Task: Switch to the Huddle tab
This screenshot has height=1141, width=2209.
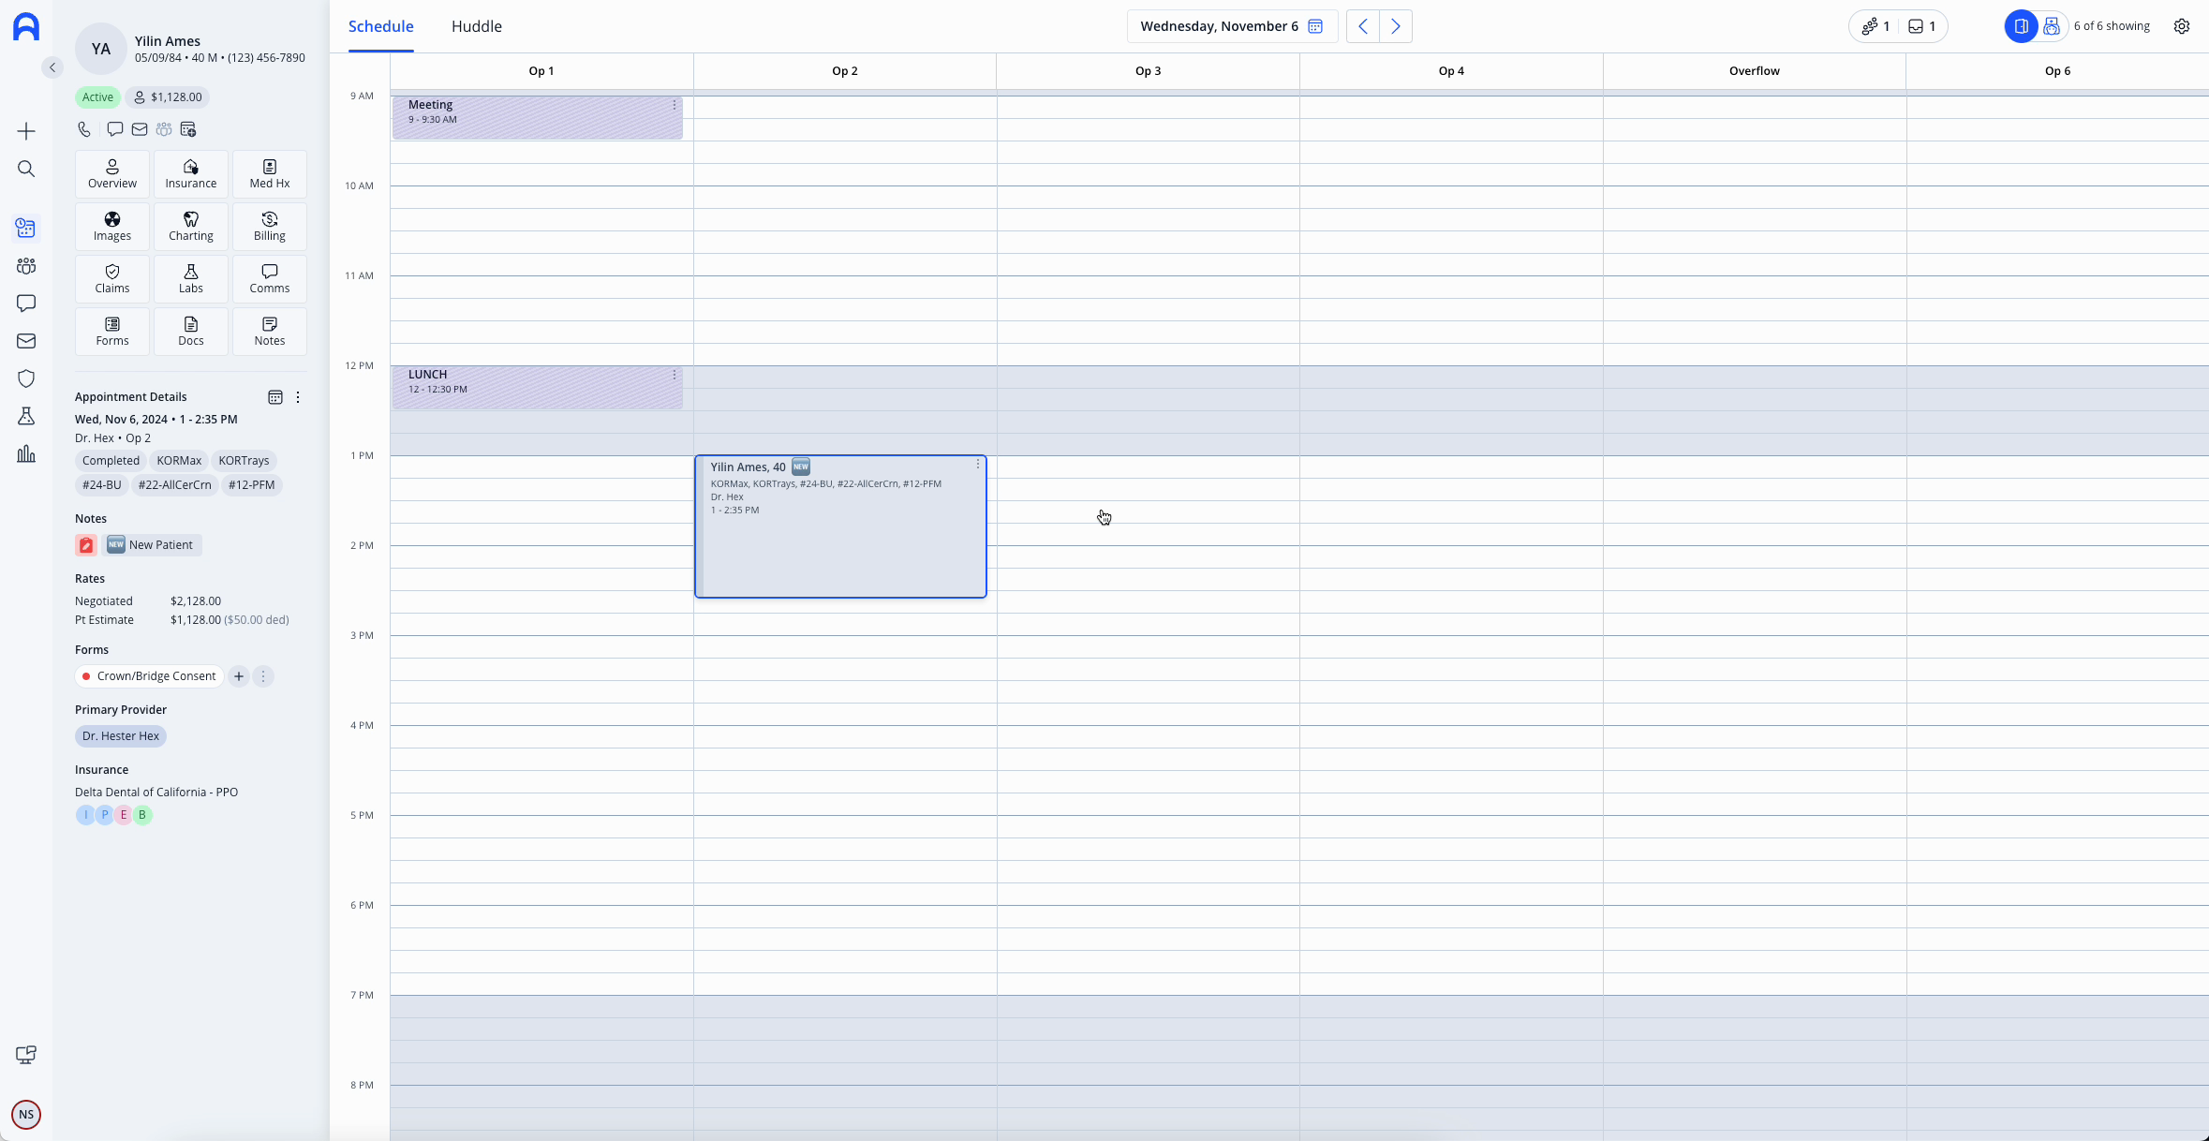Action: pos(477,26)
